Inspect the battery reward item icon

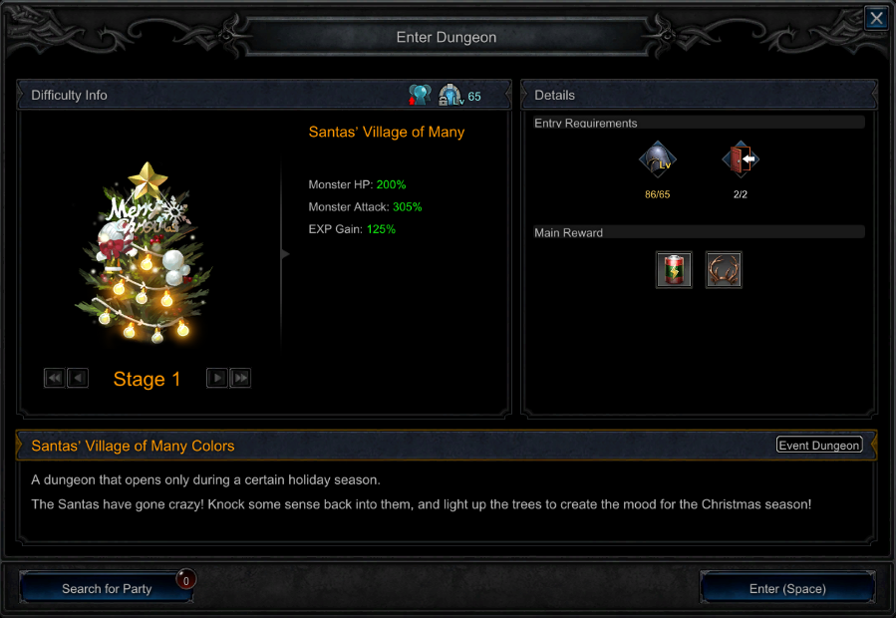click(674, 269)
